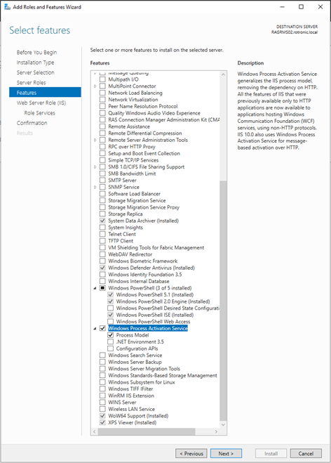Expand SMB 1.0/CIFS File Sharing Support
The width and height of the screenshot is (331, 463).
click(95, 167)
